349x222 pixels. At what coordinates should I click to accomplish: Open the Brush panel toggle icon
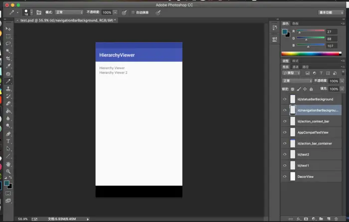click(x=39, y=12)
